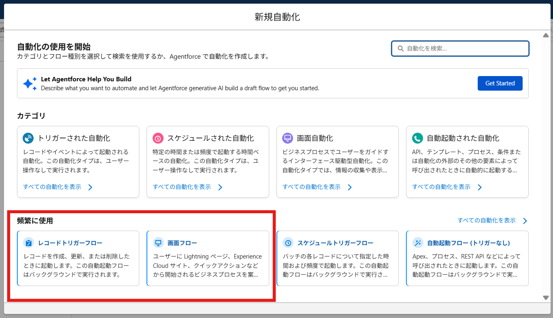Viewport: 553px width, 318px height.
Task: Click the スケジュールトリガーフロー clock icon
Action: (288, 243)
